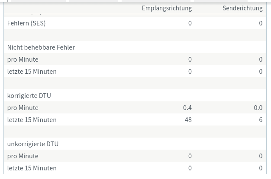
Task: Select the value 48 in Empfangsrichtung
Action: click(x=188, y=119)
